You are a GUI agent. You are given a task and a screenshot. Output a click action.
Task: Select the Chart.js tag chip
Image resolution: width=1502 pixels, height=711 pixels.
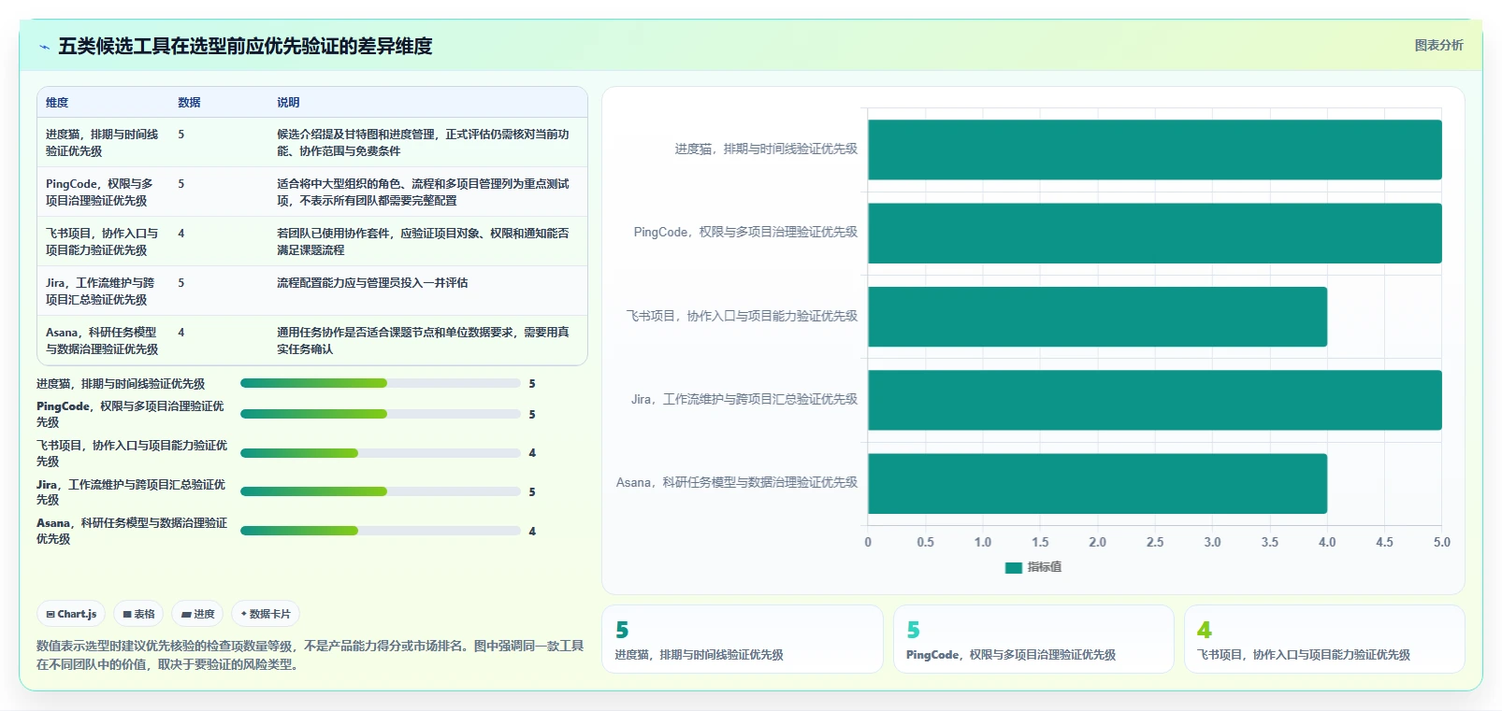click(71, 614)
